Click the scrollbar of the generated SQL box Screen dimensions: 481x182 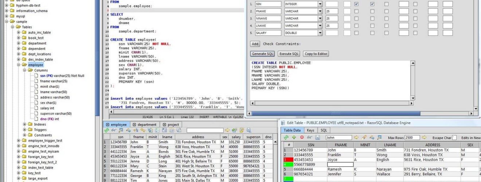tap(413, 80)
